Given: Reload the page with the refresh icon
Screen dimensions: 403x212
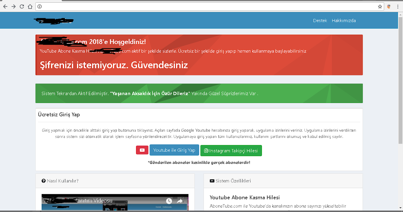Looking at the screenshot, I should [22, 6].
